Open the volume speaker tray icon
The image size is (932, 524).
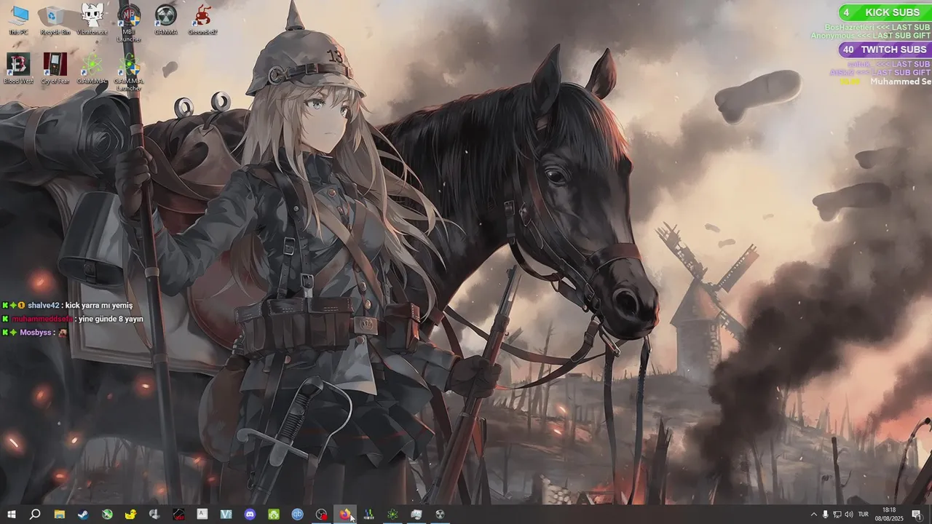(848, 515)
